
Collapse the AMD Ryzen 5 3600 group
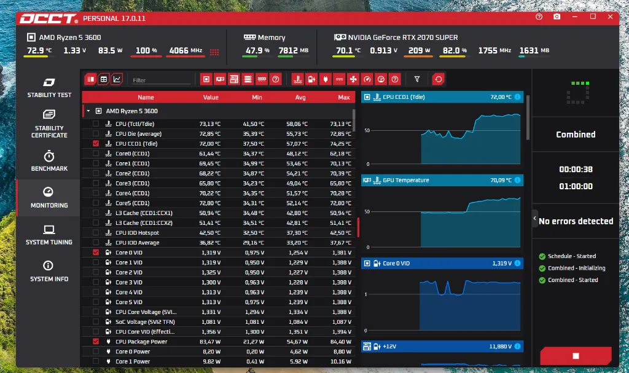[88, 111]
